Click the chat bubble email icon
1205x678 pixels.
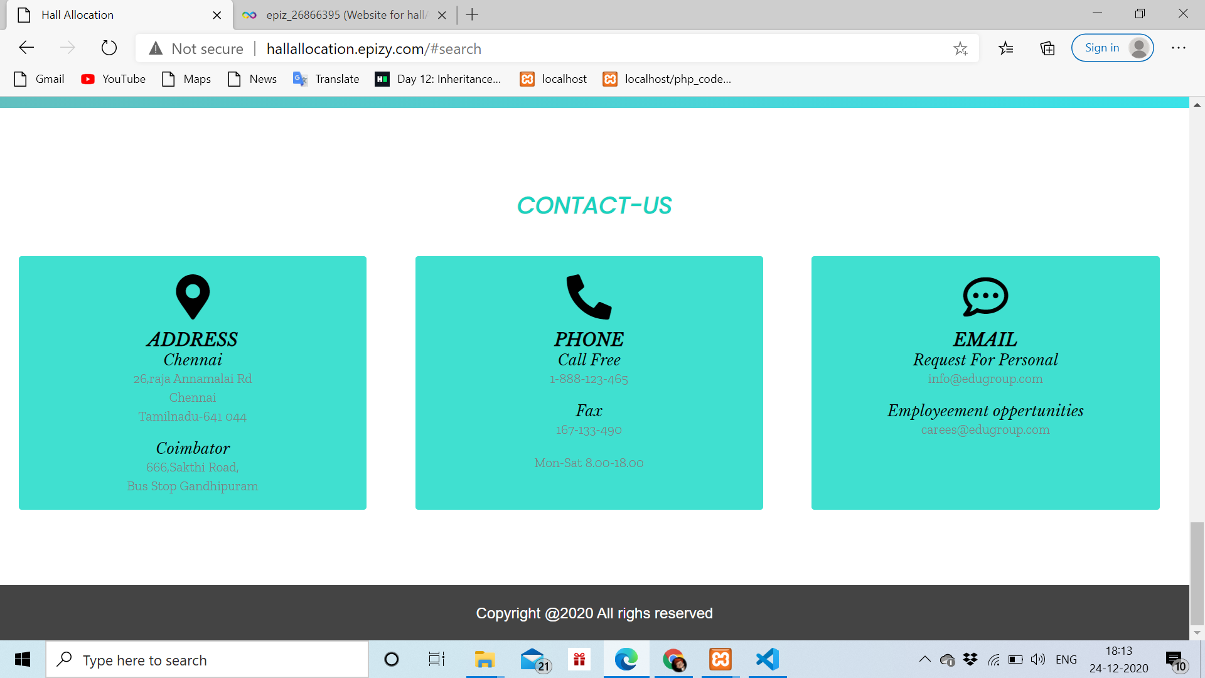(985, 296)
